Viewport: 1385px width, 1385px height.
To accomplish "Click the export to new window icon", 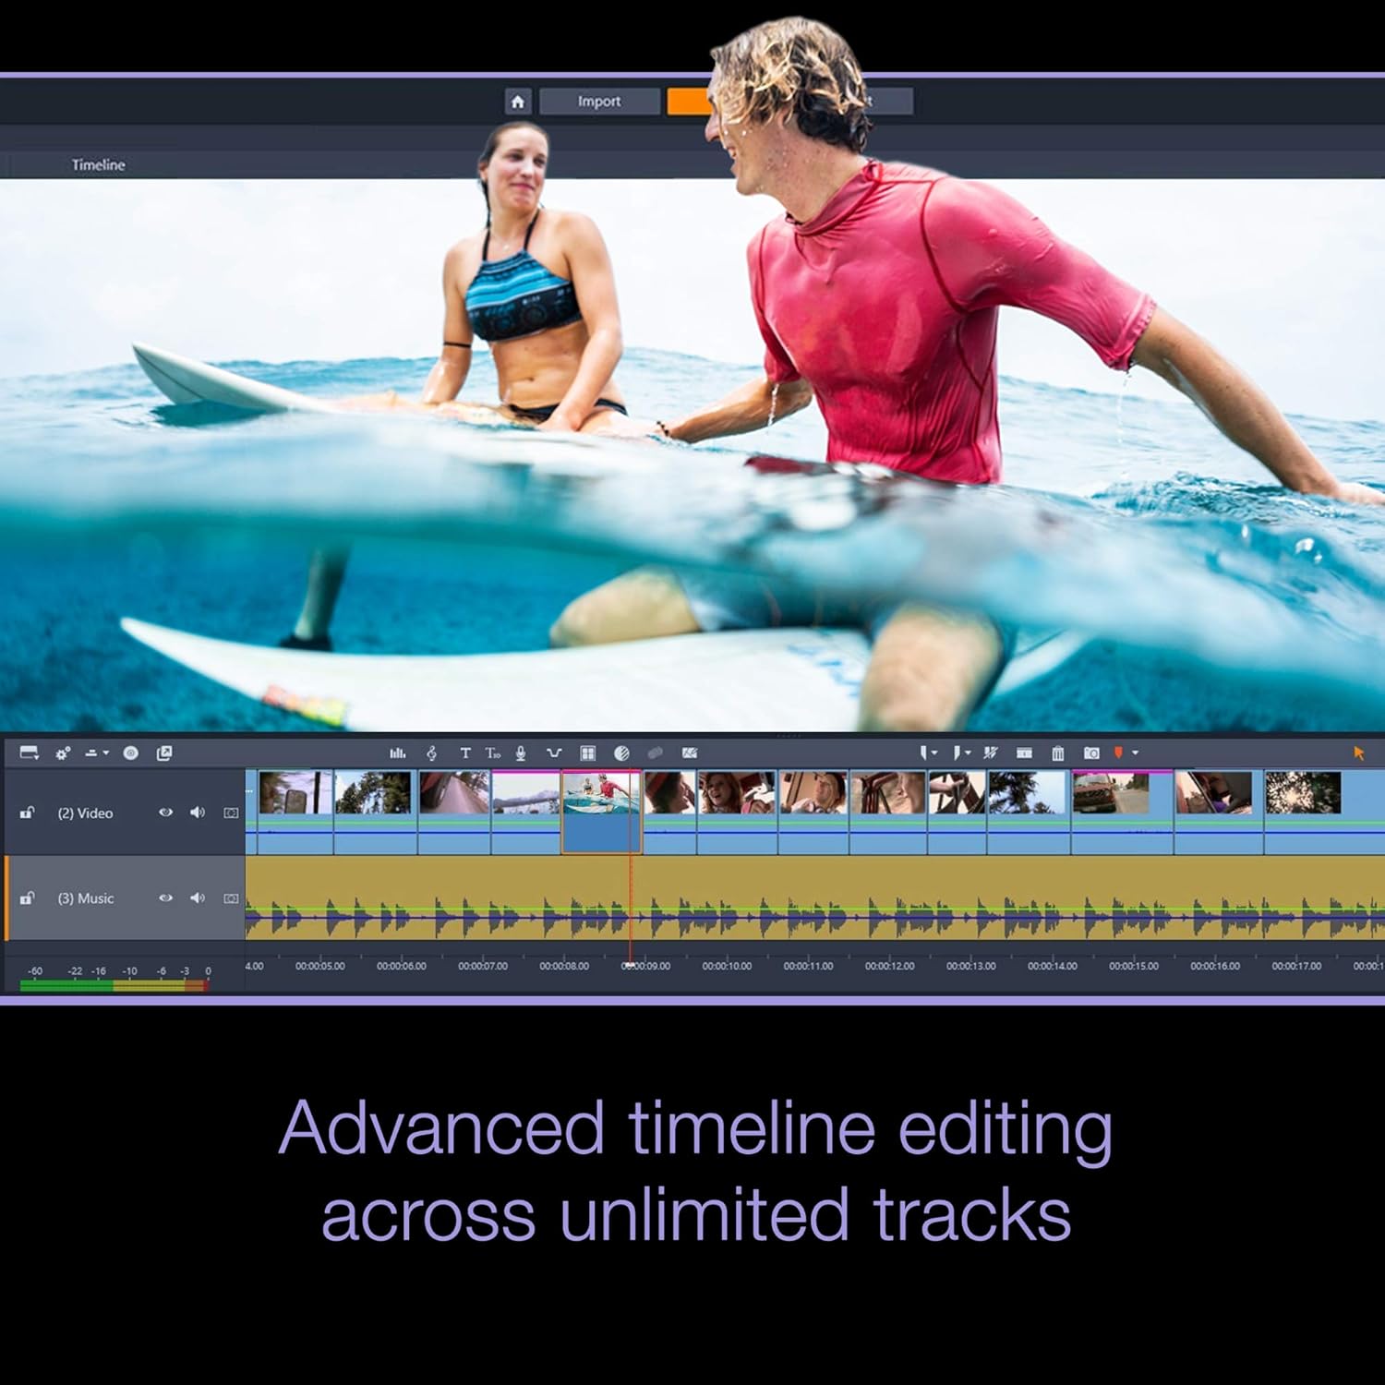I will tap(164, 753).
